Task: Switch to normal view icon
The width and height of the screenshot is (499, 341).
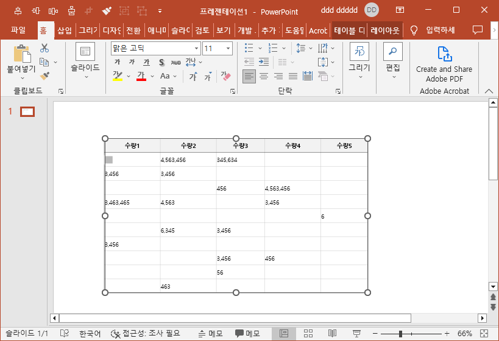Action: pos(284,333)
